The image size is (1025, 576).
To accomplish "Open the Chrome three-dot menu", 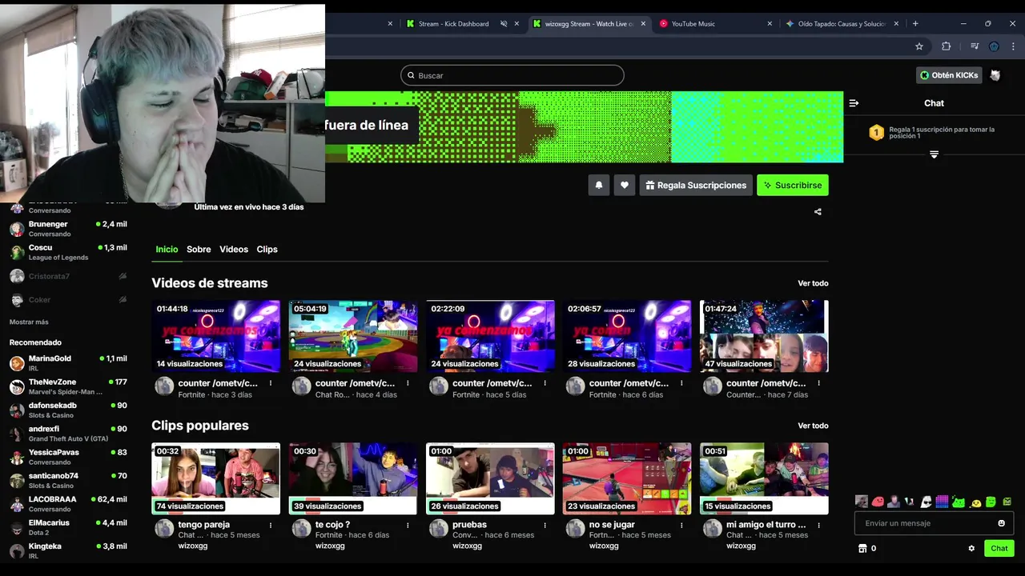I will point(1013,46).
